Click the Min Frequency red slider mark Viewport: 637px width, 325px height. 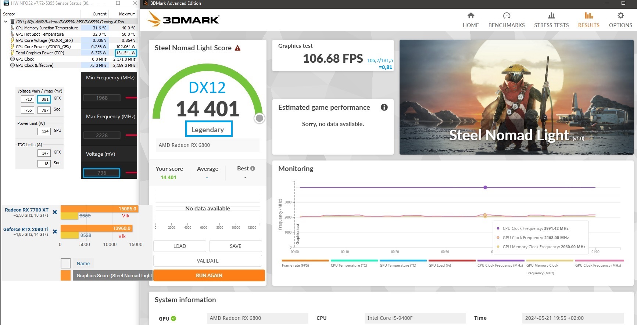coord(131,98)
